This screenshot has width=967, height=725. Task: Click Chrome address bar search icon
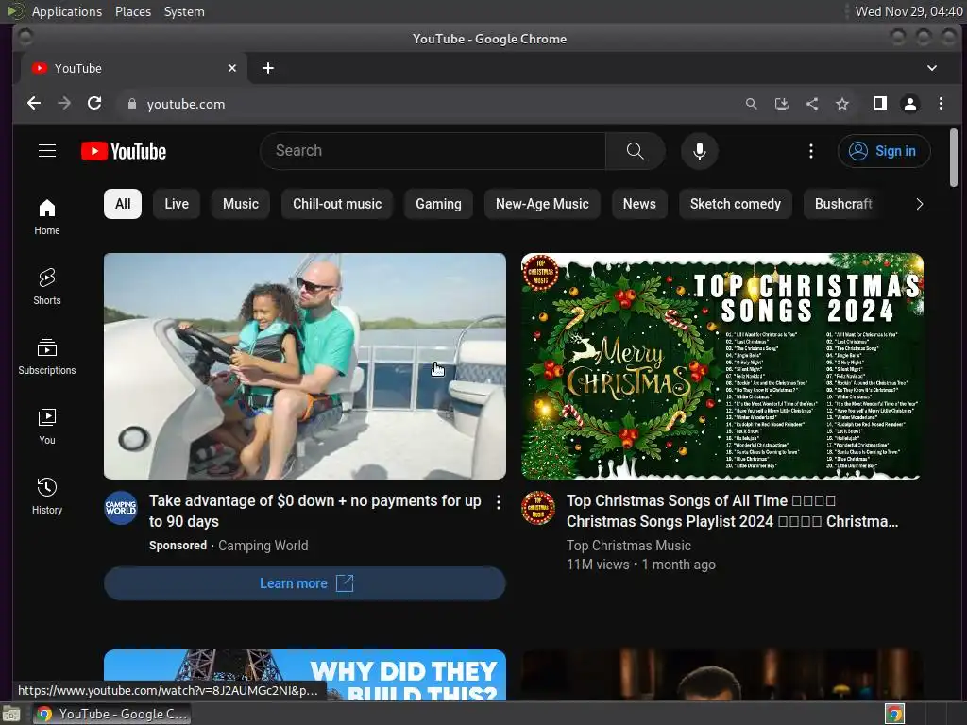click(x=751, y=104)
